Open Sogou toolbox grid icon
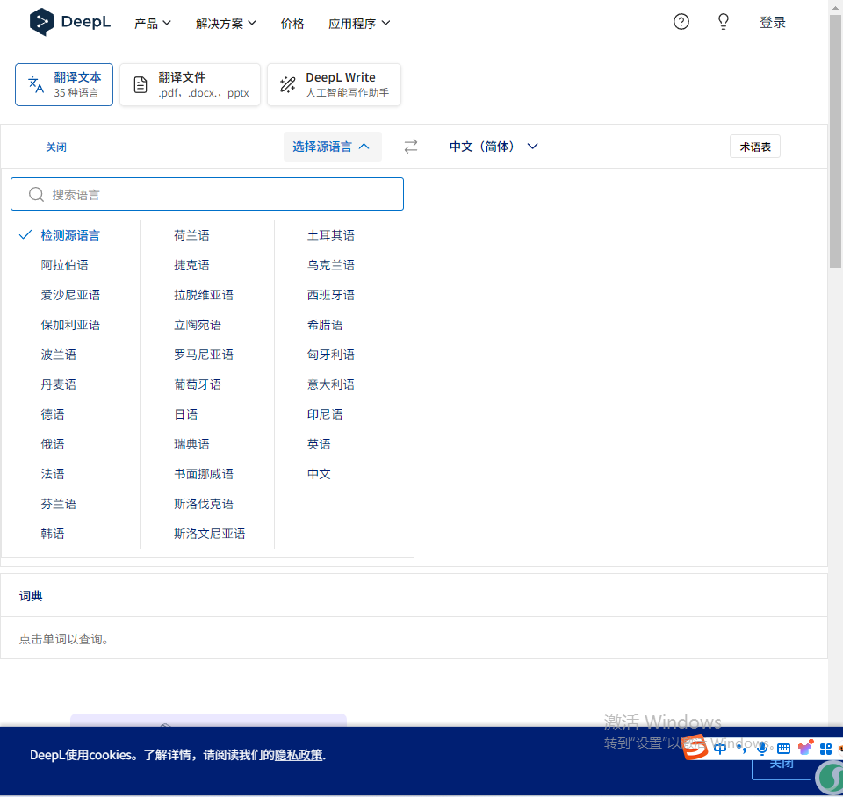 (x=825, y=749)
